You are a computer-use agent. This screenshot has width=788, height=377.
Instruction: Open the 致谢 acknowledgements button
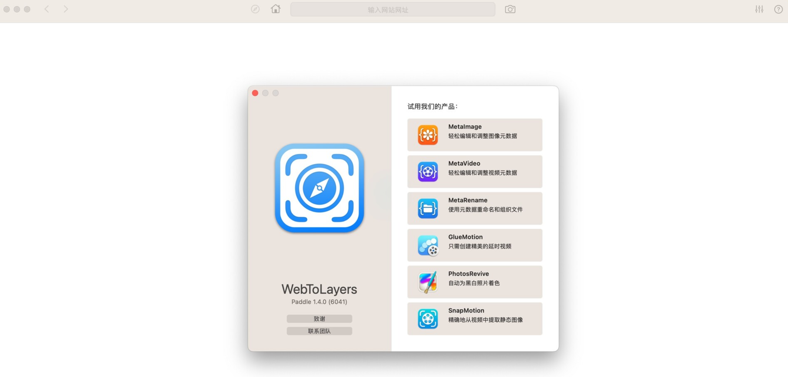tap(319, 319)
